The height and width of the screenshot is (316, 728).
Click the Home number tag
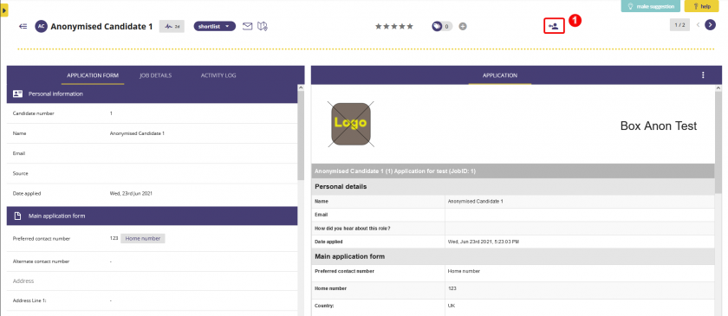coord(143,238)
